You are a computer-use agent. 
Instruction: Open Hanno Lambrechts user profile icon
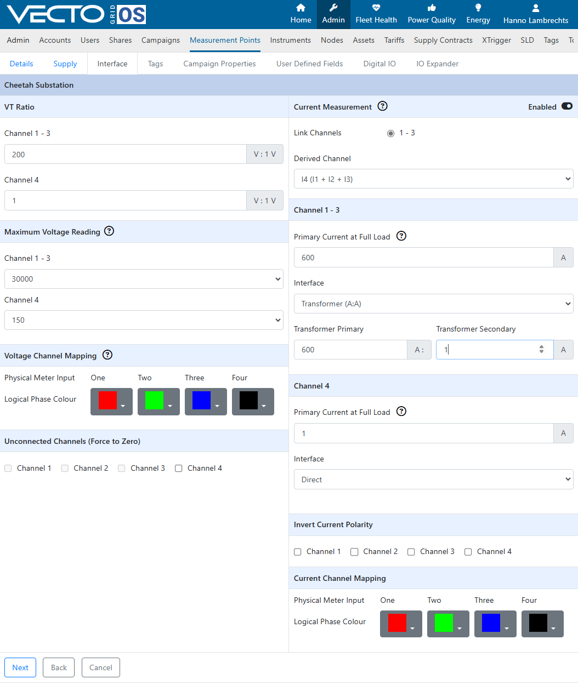pos(536,8)
